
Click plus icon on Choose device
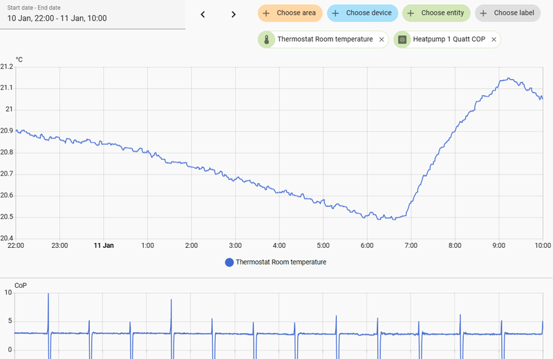pyautogui.click(x=335, y=13)
